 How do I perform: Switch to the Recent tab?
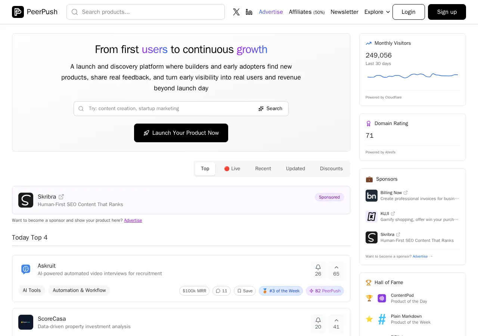click(263, 169)
